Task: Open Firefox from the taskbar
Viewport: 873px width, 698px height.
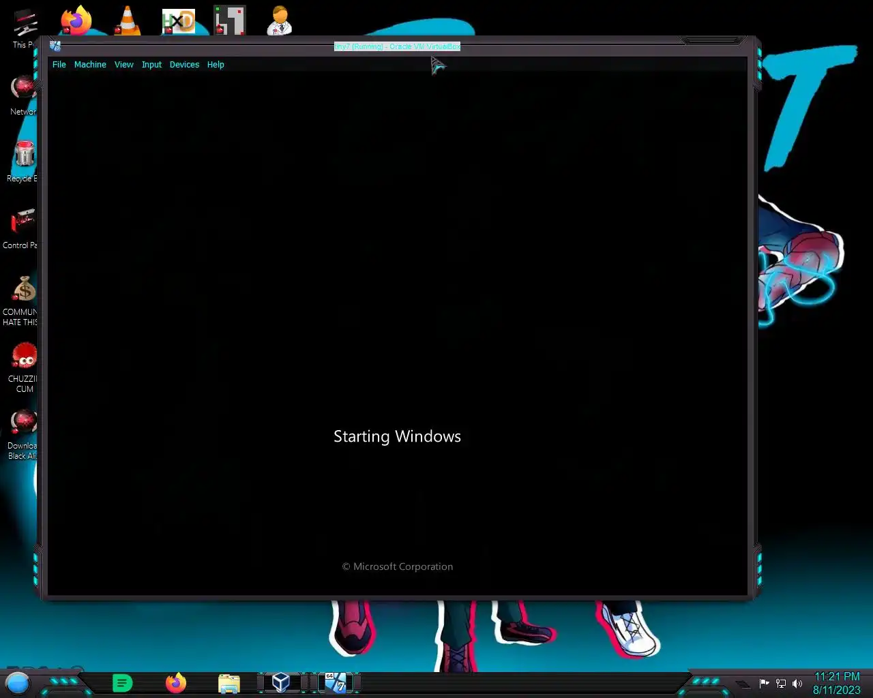Action: (x=176, y=682)
